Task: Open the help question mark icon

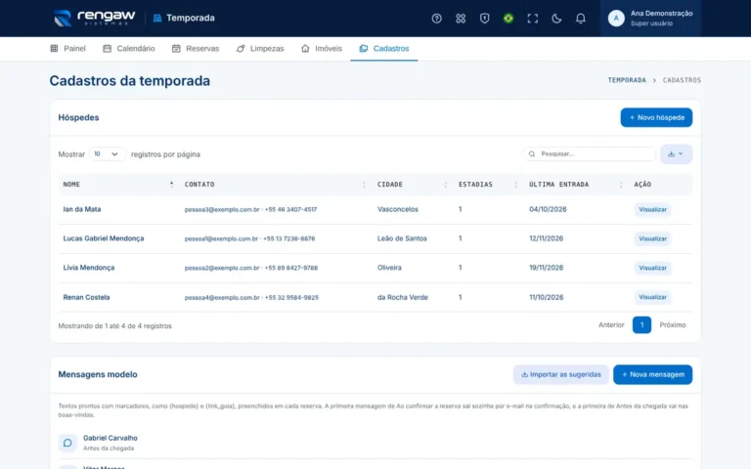Action: pos(436,19)
